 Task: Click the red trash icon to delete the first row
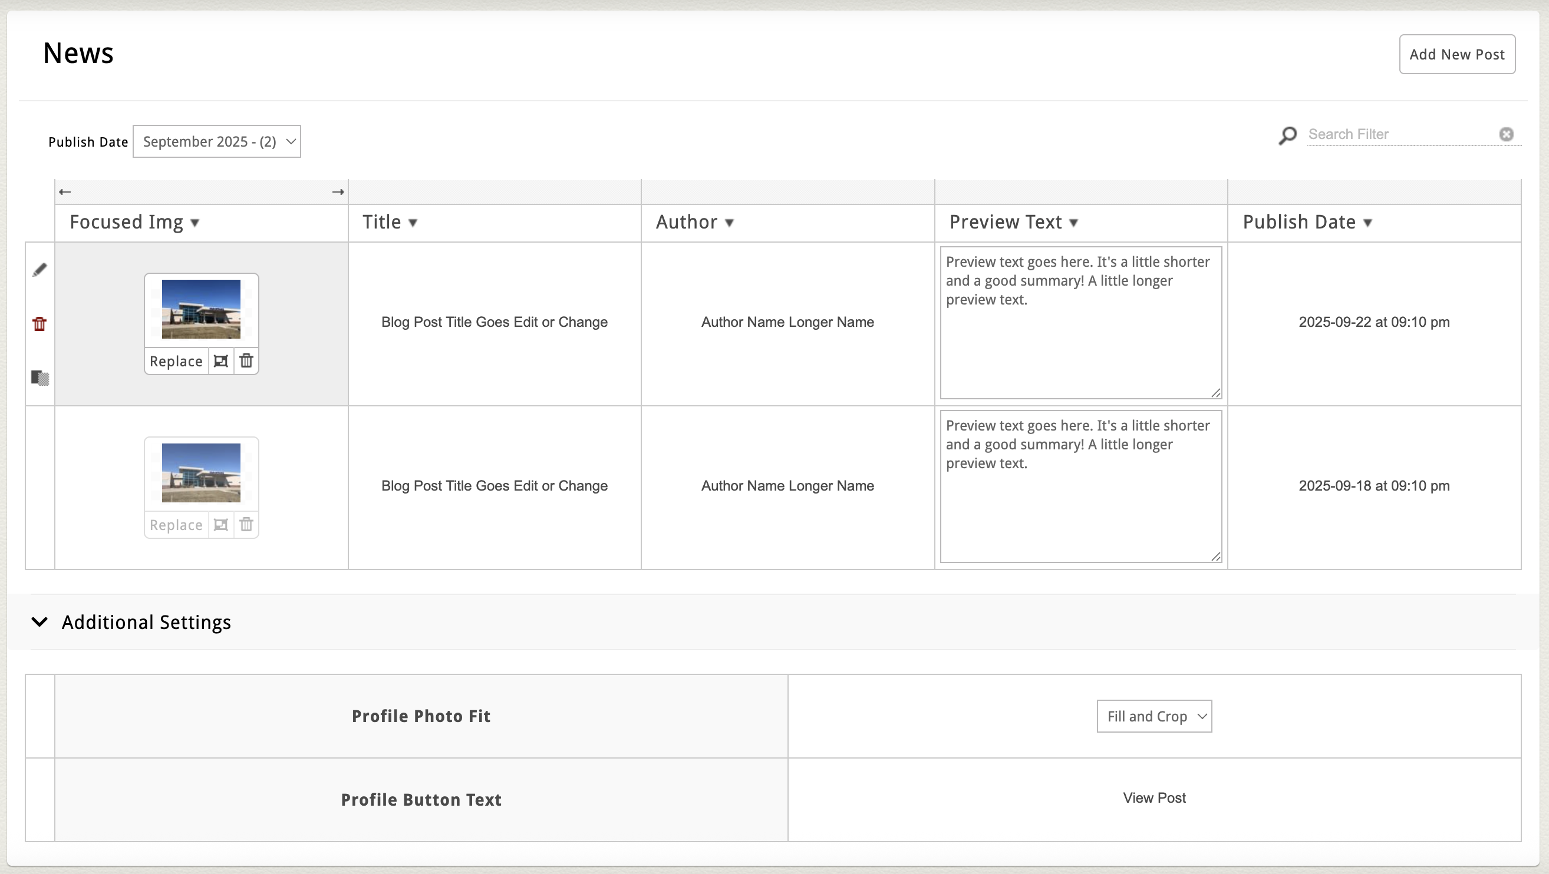39,325
